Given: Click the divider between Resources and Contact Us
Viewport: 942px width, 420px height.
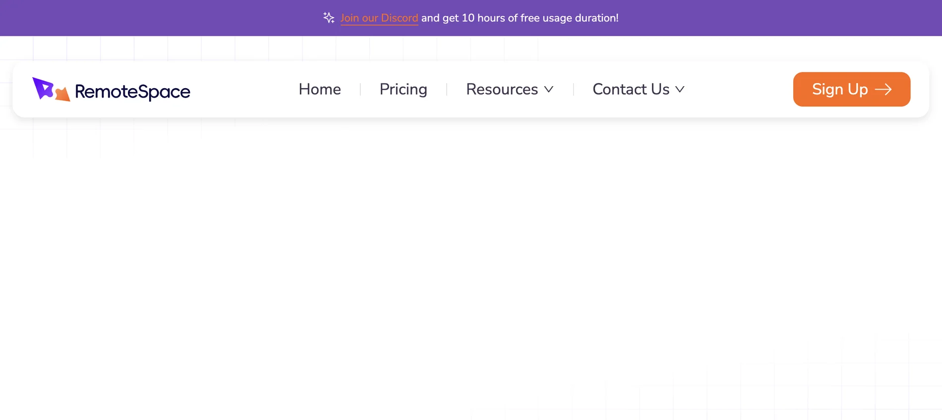Looking at the screenshot, I should (573, 89).
